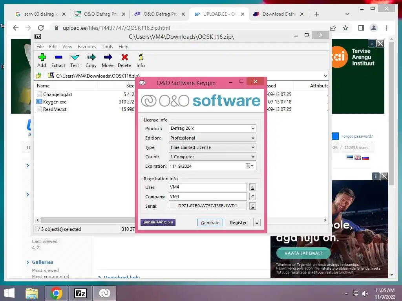Image resolution: width=402 pixels, height=301 pixels.
Task: Close the right sidebar sports ad
Action: 384,176
